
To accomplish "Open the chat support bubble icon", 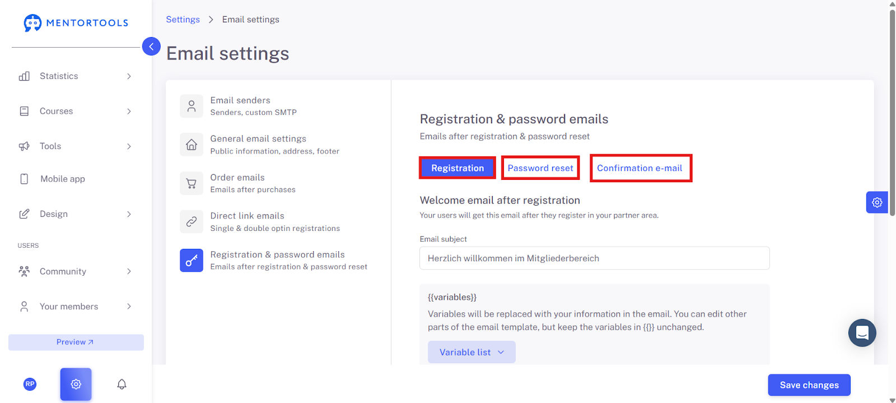I will point(862,333).
